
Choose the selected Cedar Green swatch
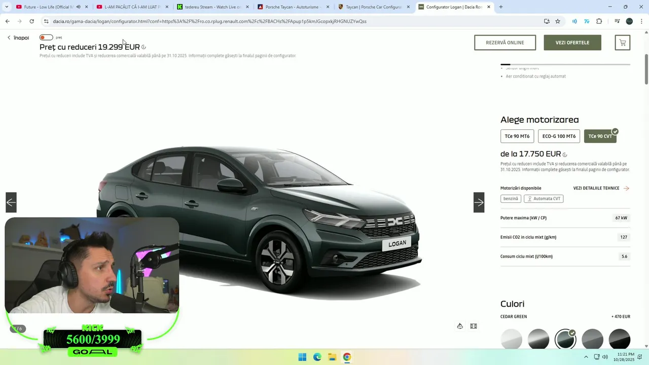(565, 339)
